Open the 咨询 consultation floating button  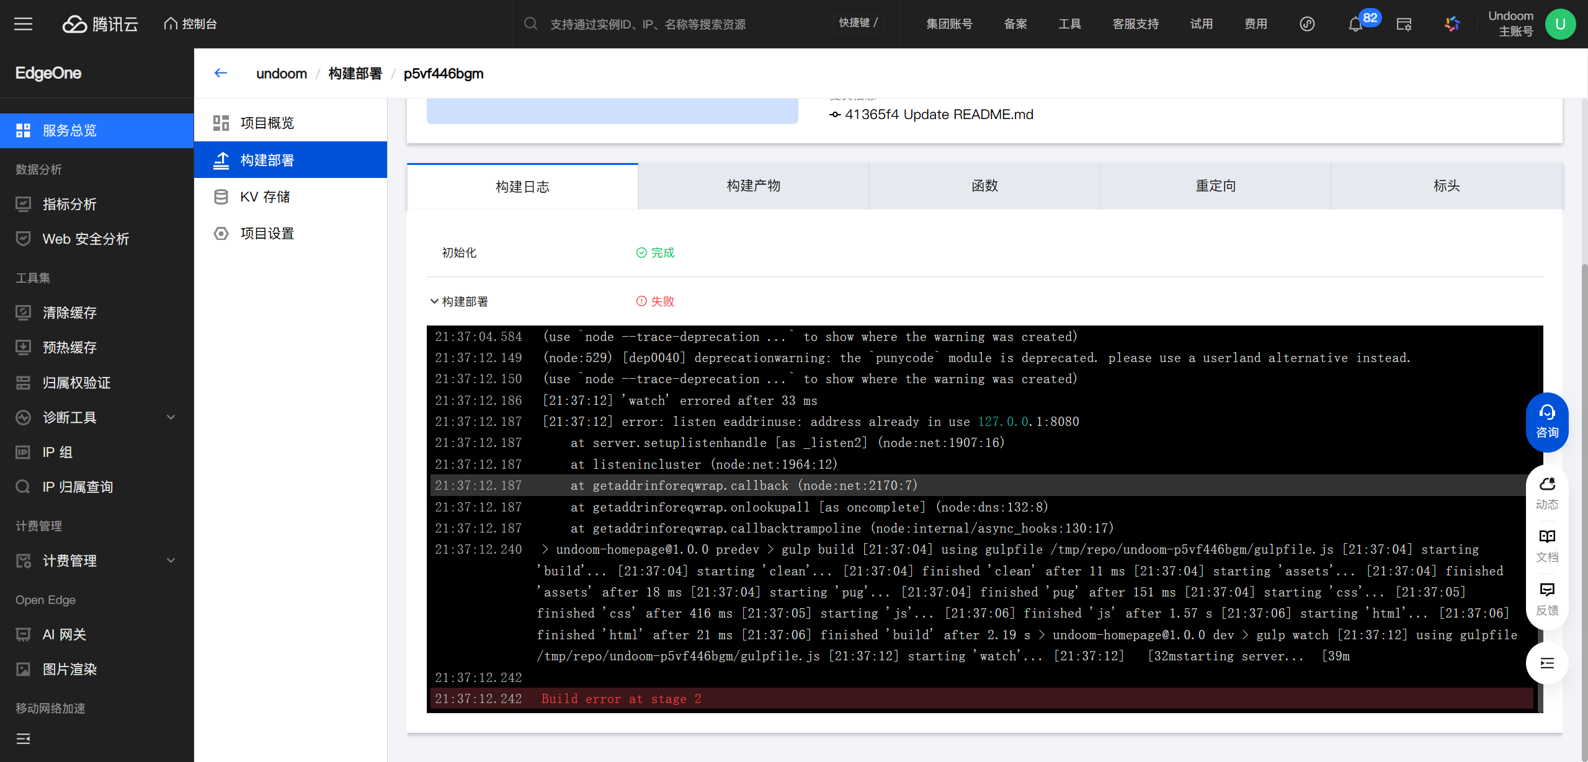(x=1546, y=422)
